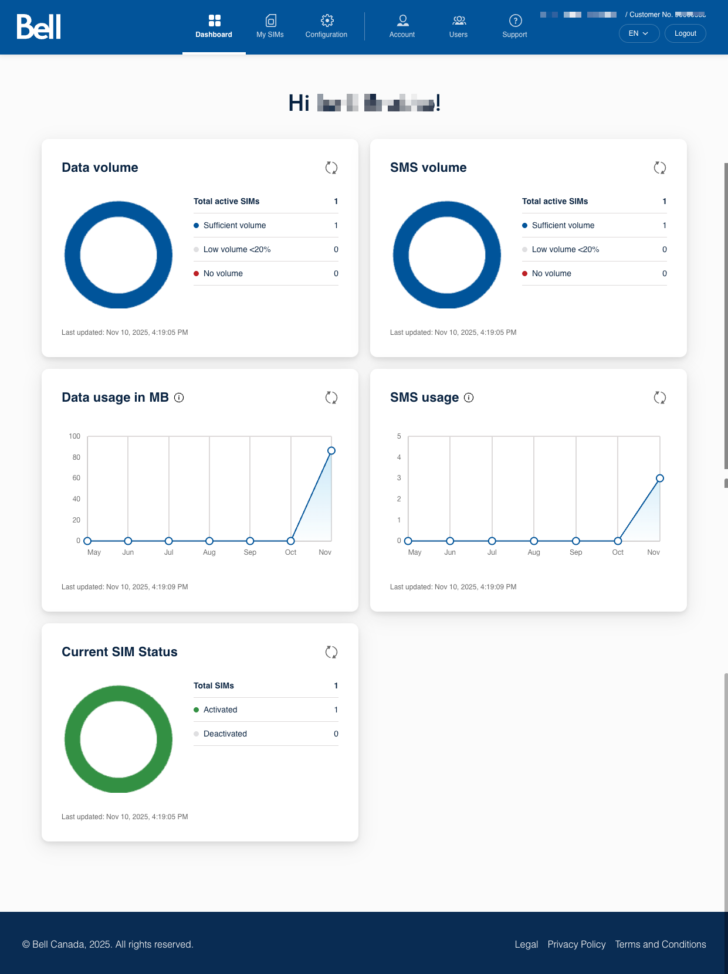The image size is (728, 974).
Task: Refresh the Current SIM Status card
Action: point(331,652)
